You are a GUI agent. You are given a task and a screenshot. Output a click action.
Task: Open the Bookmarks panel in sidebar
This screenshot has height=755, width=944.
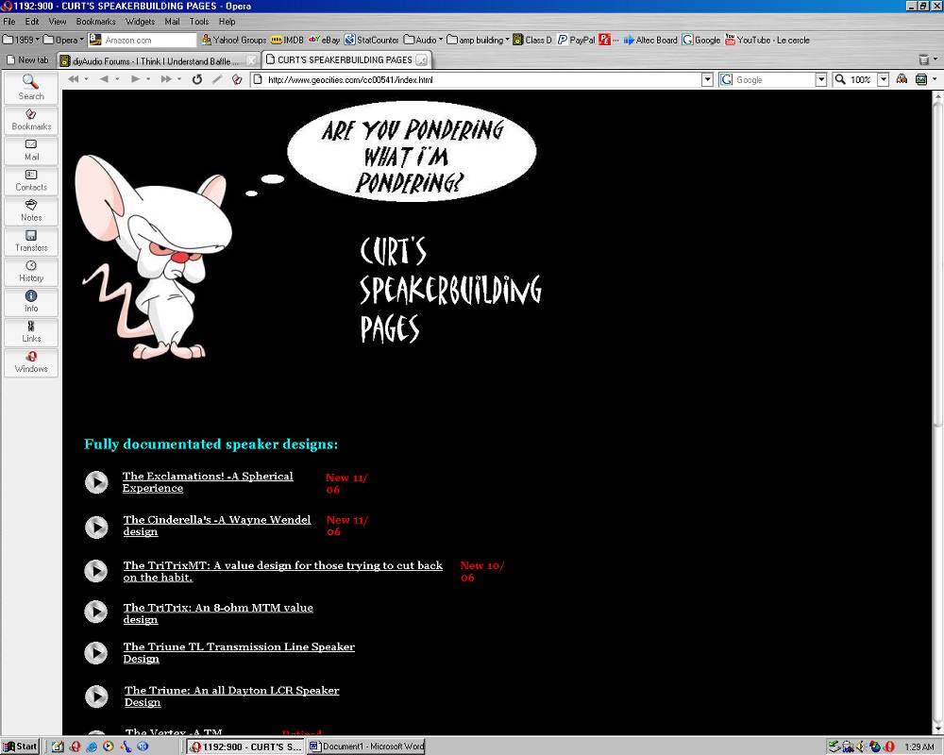click(31, 119)
